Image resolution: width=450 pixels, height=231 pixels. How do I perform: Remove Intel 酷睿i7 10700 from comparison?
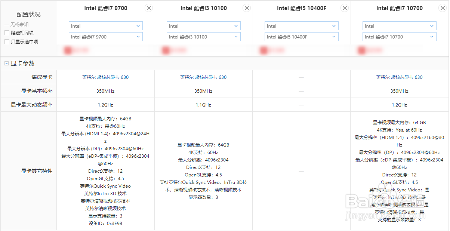pyautogui.click(x=443, y=8)
